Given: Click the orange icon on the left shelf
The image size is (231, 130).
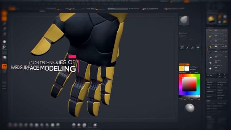Looking at the screenshot, I should click(4, 66).
